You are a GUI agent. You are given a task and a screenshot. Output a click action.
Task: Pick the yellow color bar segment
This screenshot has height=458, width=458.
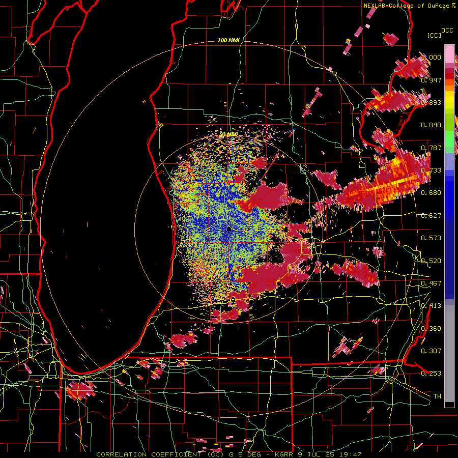(x=449, y=99)
